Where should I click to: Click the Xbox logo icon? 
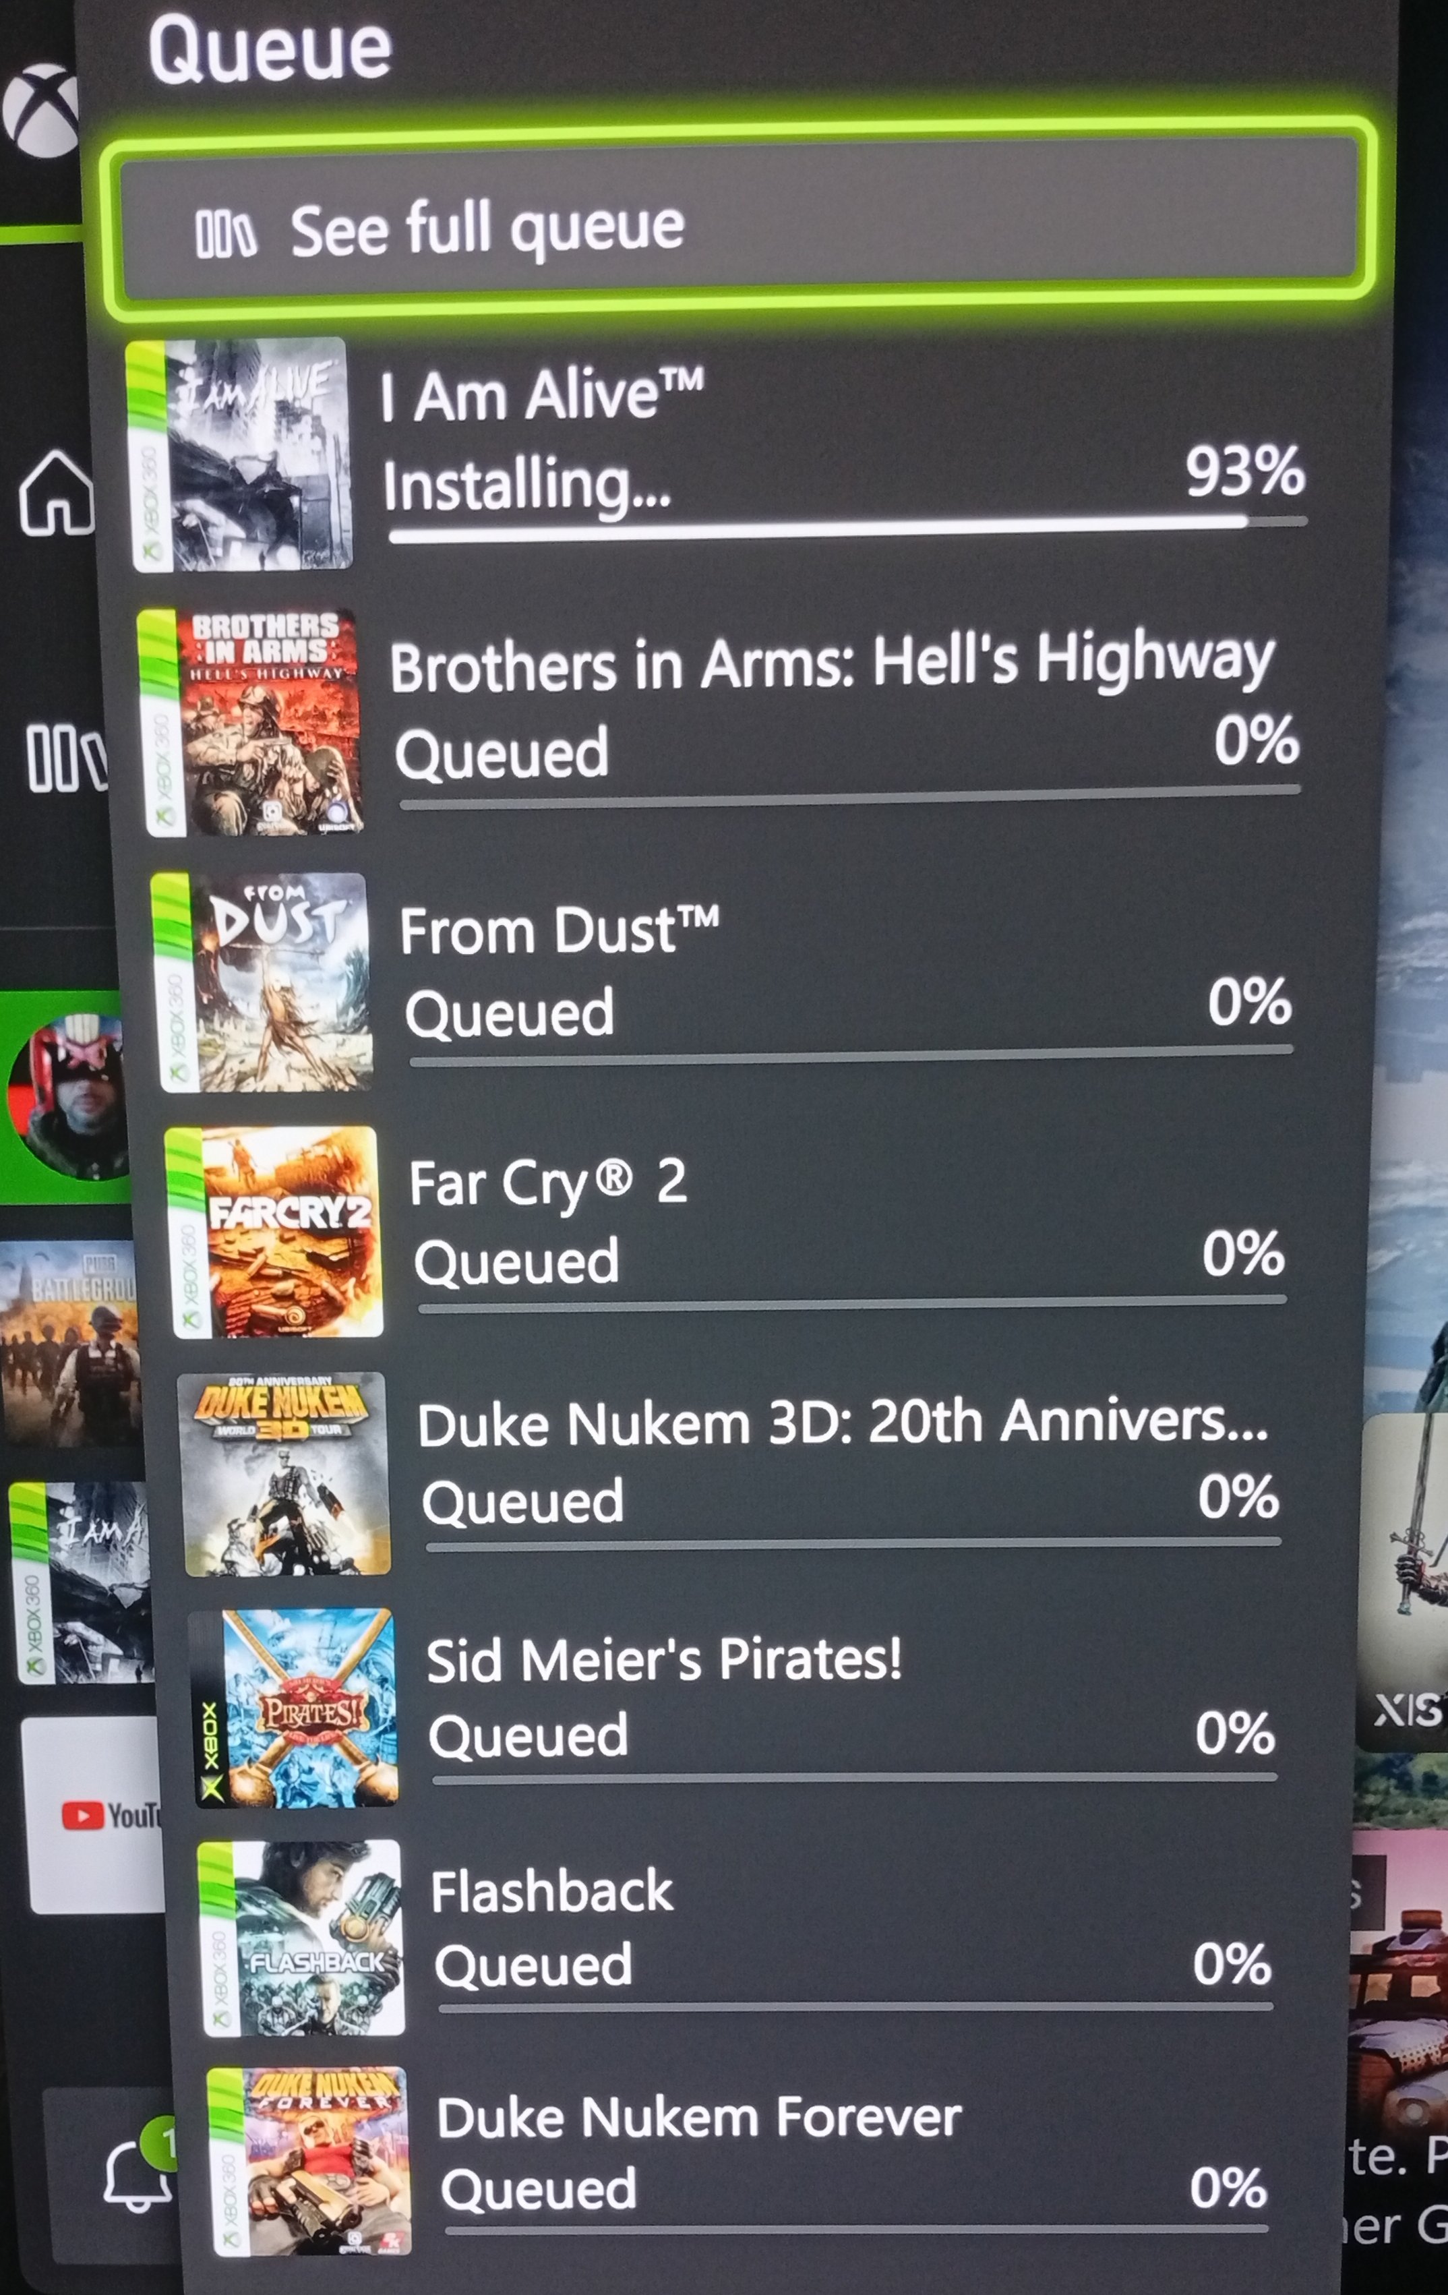[x=38, y=110]
